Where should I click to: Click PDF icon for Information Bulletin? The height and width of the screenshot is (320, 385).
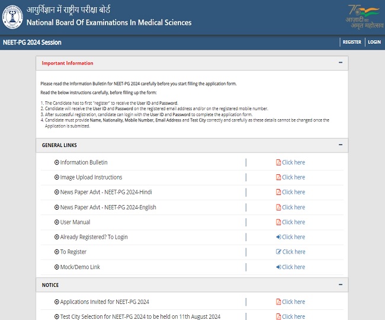[x=278, y=162]
